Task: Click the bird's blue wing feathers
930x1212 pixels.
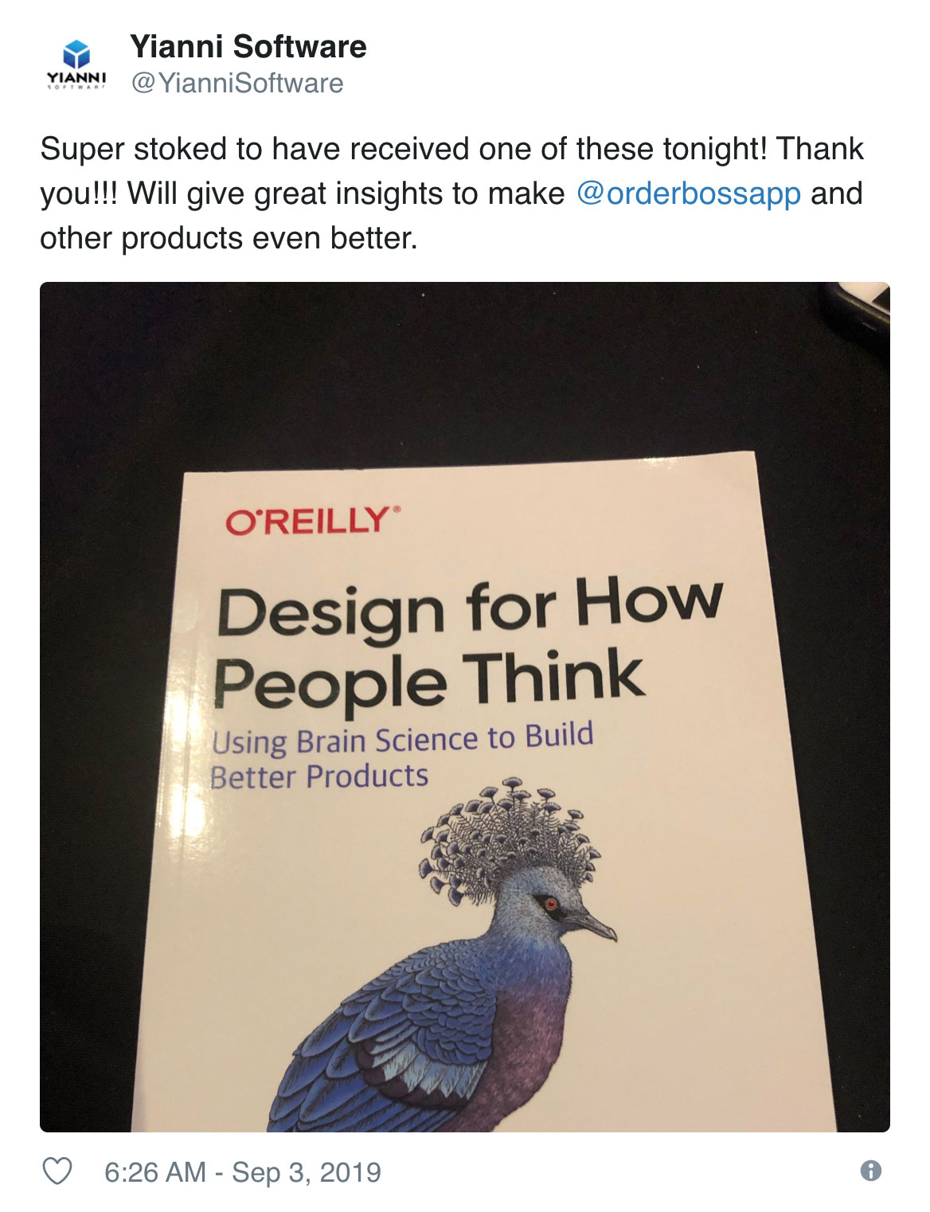Action: 398,1043
